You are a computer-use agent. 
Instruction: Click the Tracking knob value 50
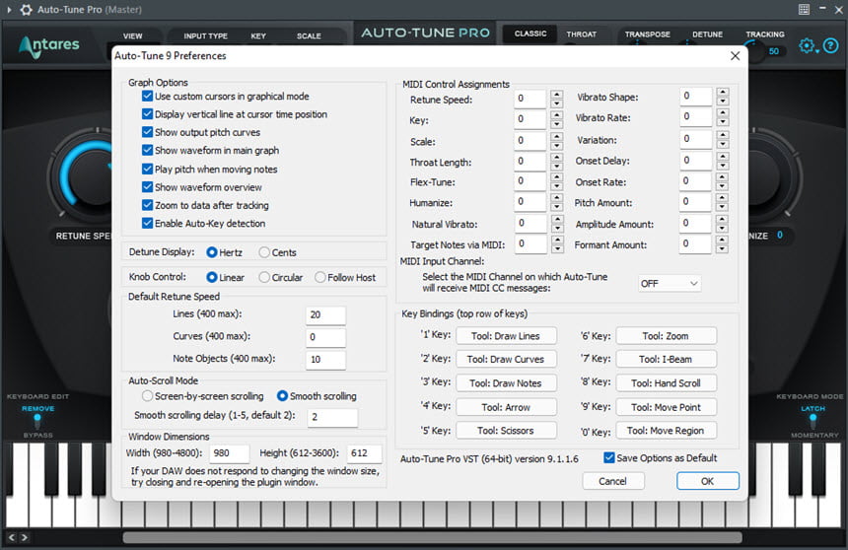(773, 51)
